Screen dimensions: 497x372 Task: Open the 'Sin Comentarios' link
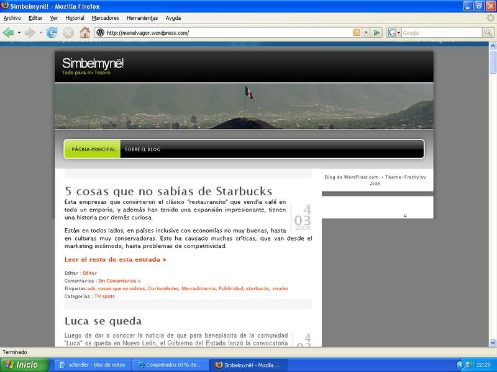tap(119, 281)
